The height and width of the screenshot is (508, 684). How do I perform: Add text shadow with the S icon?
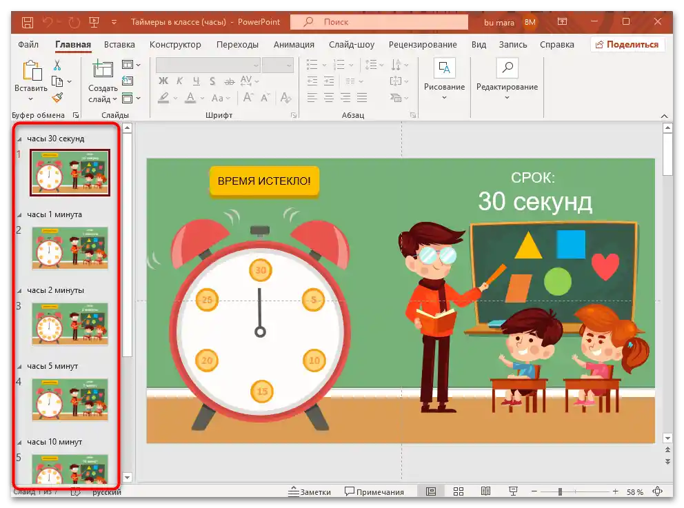click(x=212, y=81)
